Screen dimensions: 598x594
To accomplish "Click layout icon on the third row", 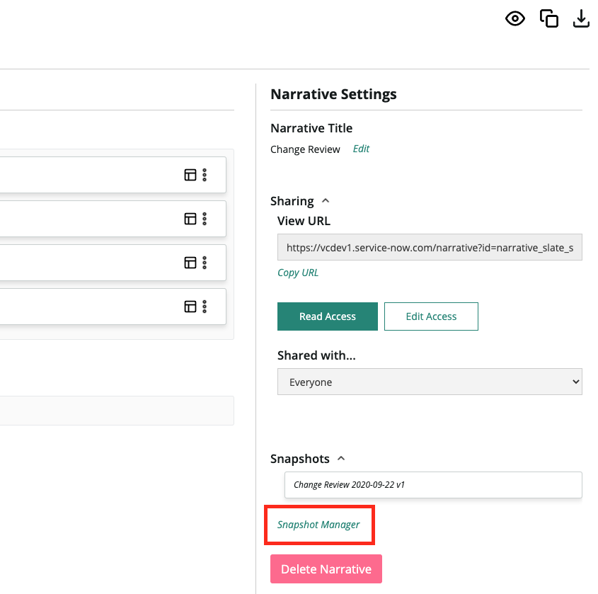I will pos(190,263).
